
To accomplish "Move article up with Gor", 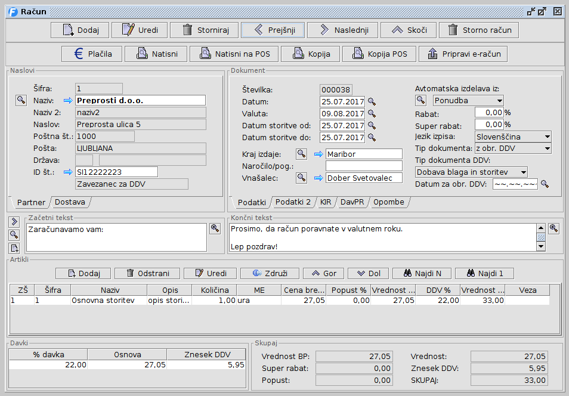I will (x=323, y=273).
